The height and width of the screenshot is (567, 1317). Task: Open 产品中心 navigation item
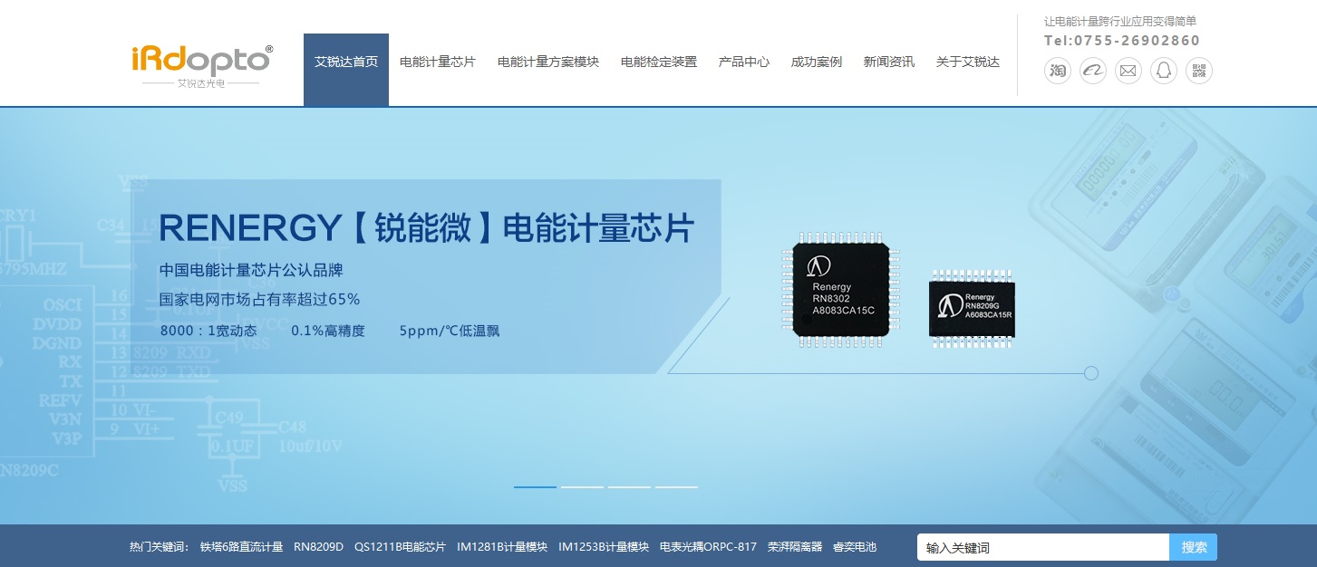744,62
